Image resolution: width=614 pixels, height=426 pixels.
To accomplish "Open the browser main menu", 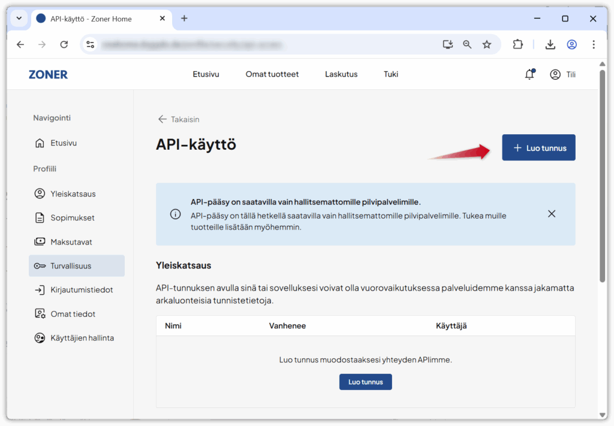I will pos(594,44).
